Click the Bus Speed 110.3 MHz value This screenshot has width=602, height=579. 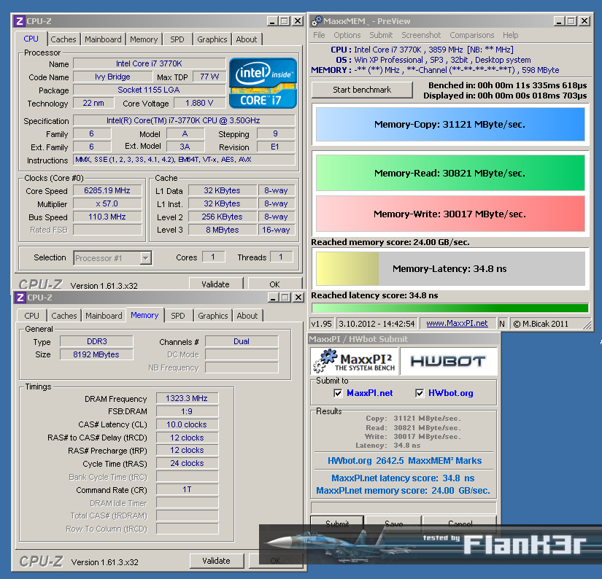pos(107,217)
